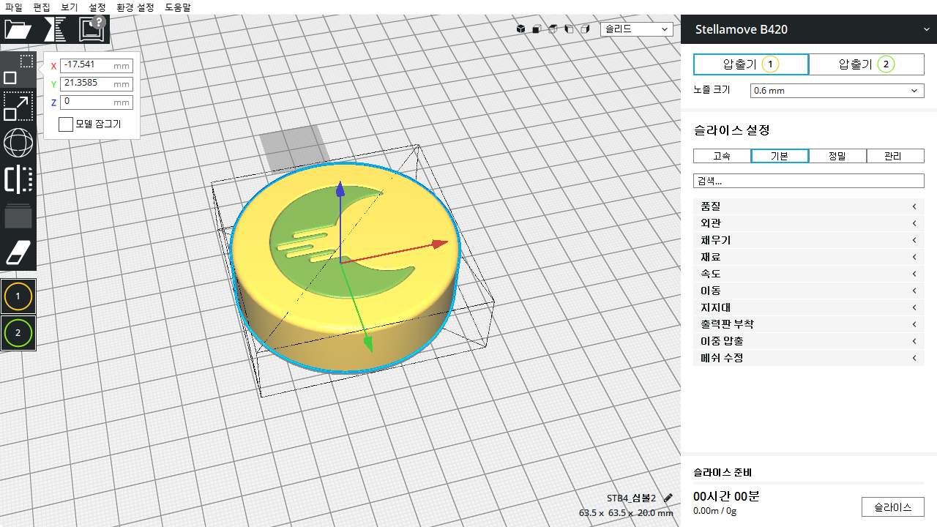
Task: Click the green Y-axis arrow handle
Action: 369,343
